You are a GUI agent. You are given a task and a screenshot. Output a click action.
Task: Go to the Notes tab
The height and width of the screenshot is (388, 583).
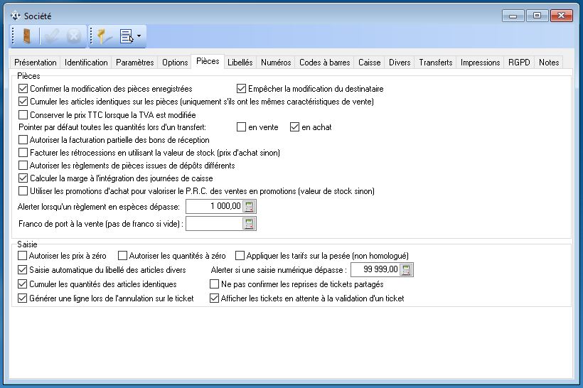[x=549, y=63]
